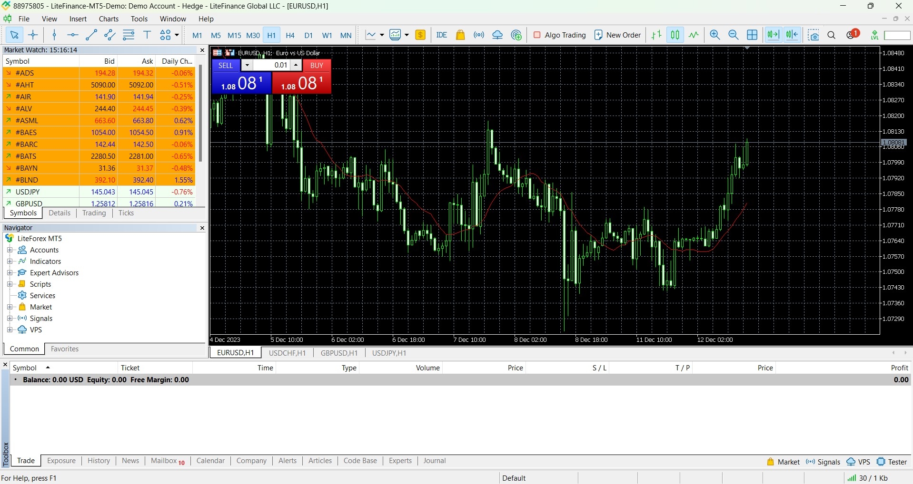The width and height of the screenshot is (913, 484).
Task: Toggle Algo Trading on
Action: coord(560,35)
